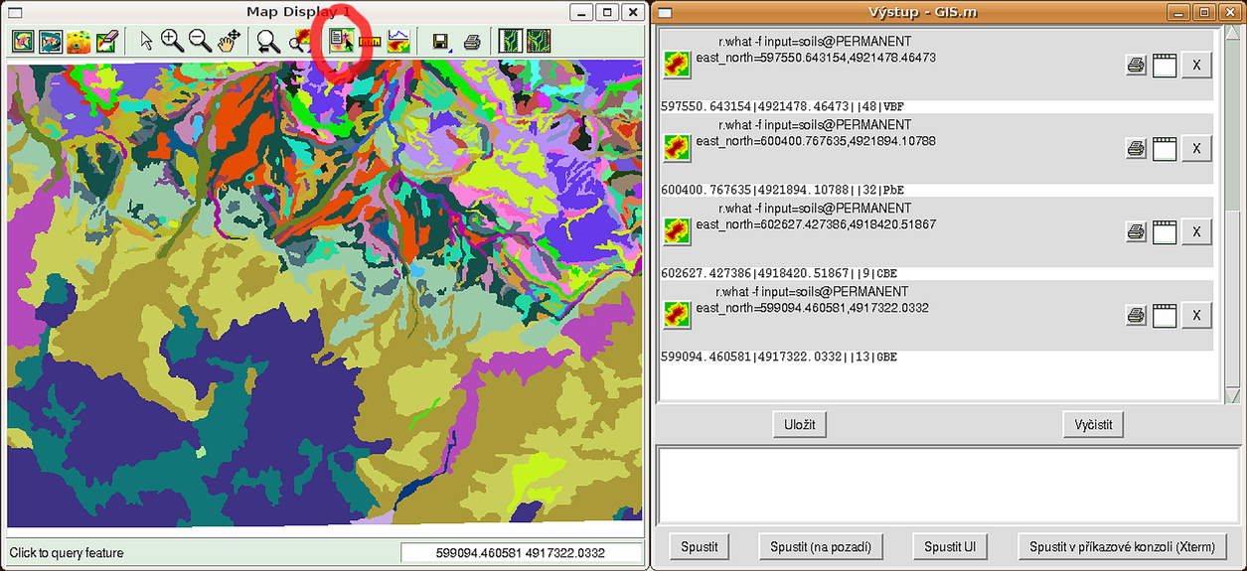Click the third map toolbar icon with orange terrain
This screenshot has height=571, width=1247.
click(x=78, y=42)
